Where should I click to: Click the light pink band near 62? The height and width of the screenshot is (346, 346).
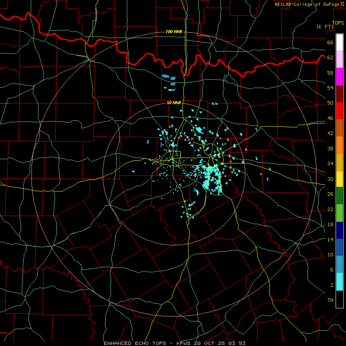[x=339, y=59]
